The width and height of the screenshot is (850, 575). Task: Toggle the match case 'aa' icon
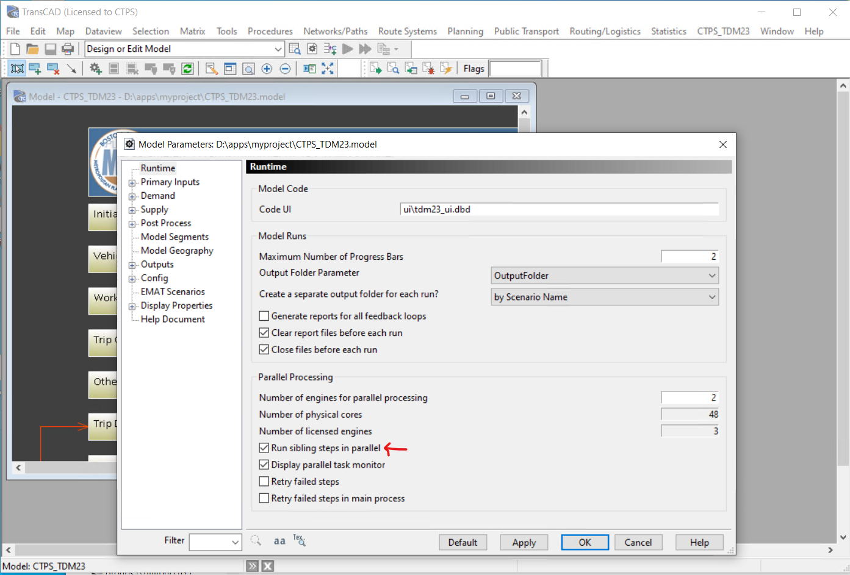pos(279,541)
